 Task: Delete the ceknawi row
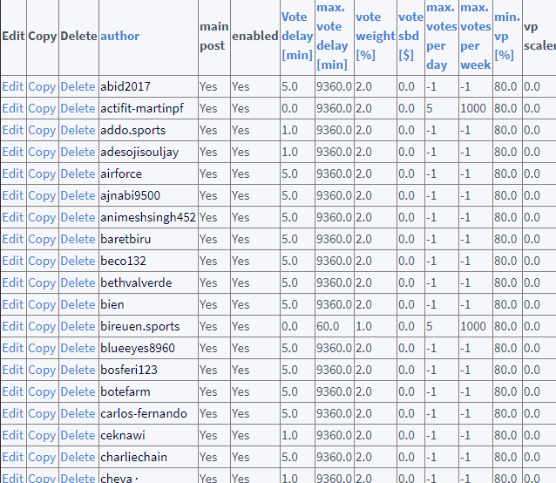[x=78, y=435]
